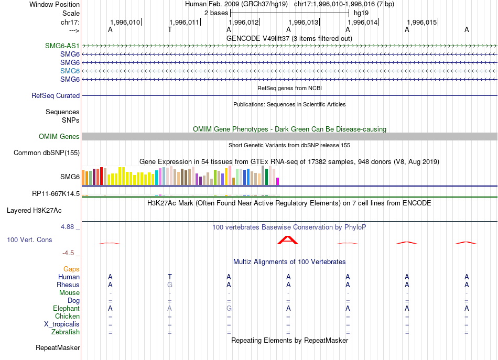Image resolution: width=498 pixels, height=360 pixels.
Task: Click the OMIM Gene Phenotypes title text
Action: pos(290,129)
